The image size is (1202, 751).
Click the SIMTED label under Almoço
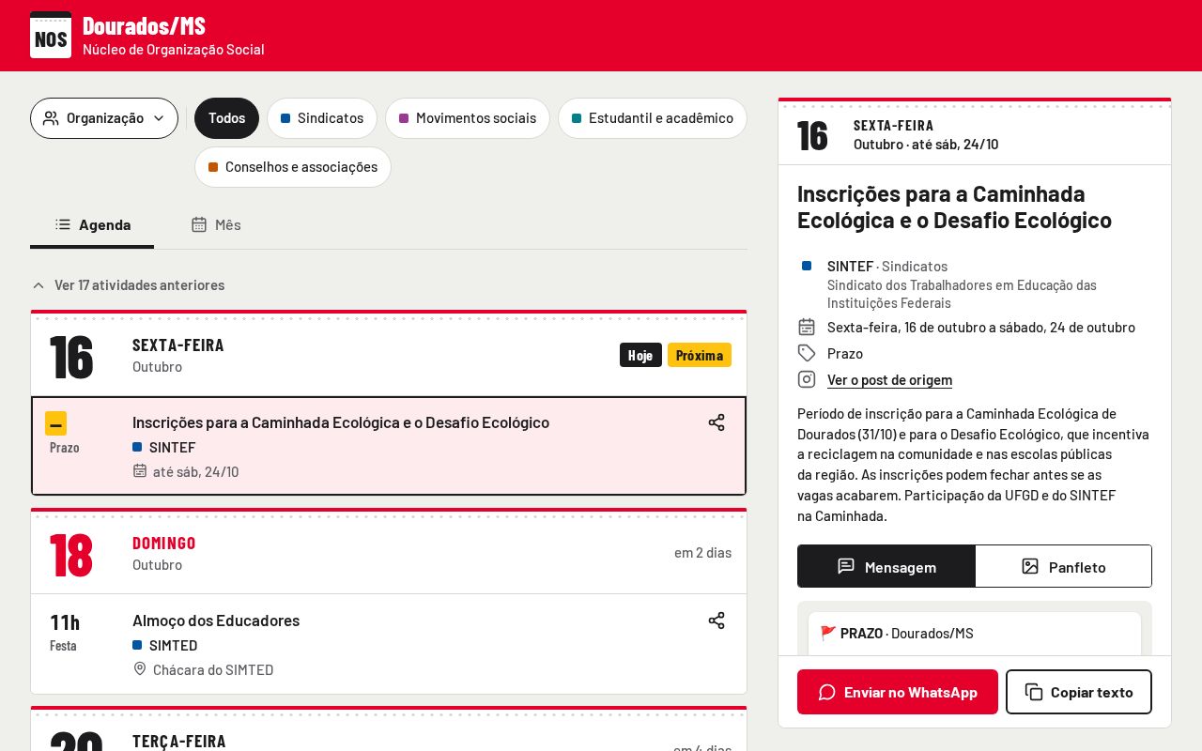(x=173, y=646)
